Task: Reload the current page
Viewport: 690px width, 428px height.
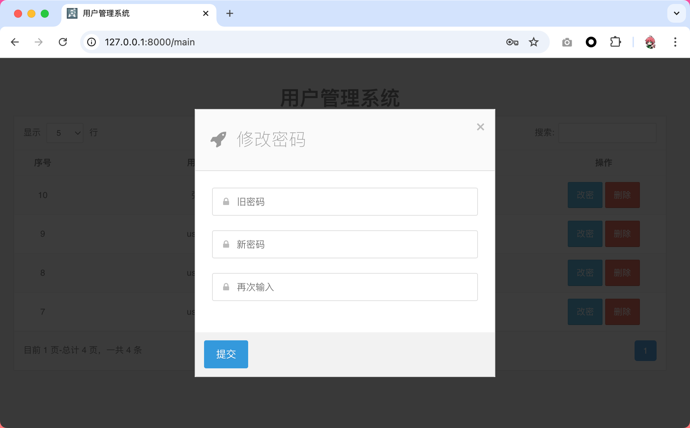Action: coord(63,42)
